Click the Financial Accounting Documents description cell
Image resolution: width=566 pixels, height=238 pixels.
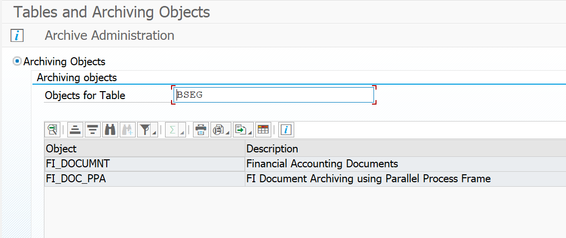[x=322, y=164]
